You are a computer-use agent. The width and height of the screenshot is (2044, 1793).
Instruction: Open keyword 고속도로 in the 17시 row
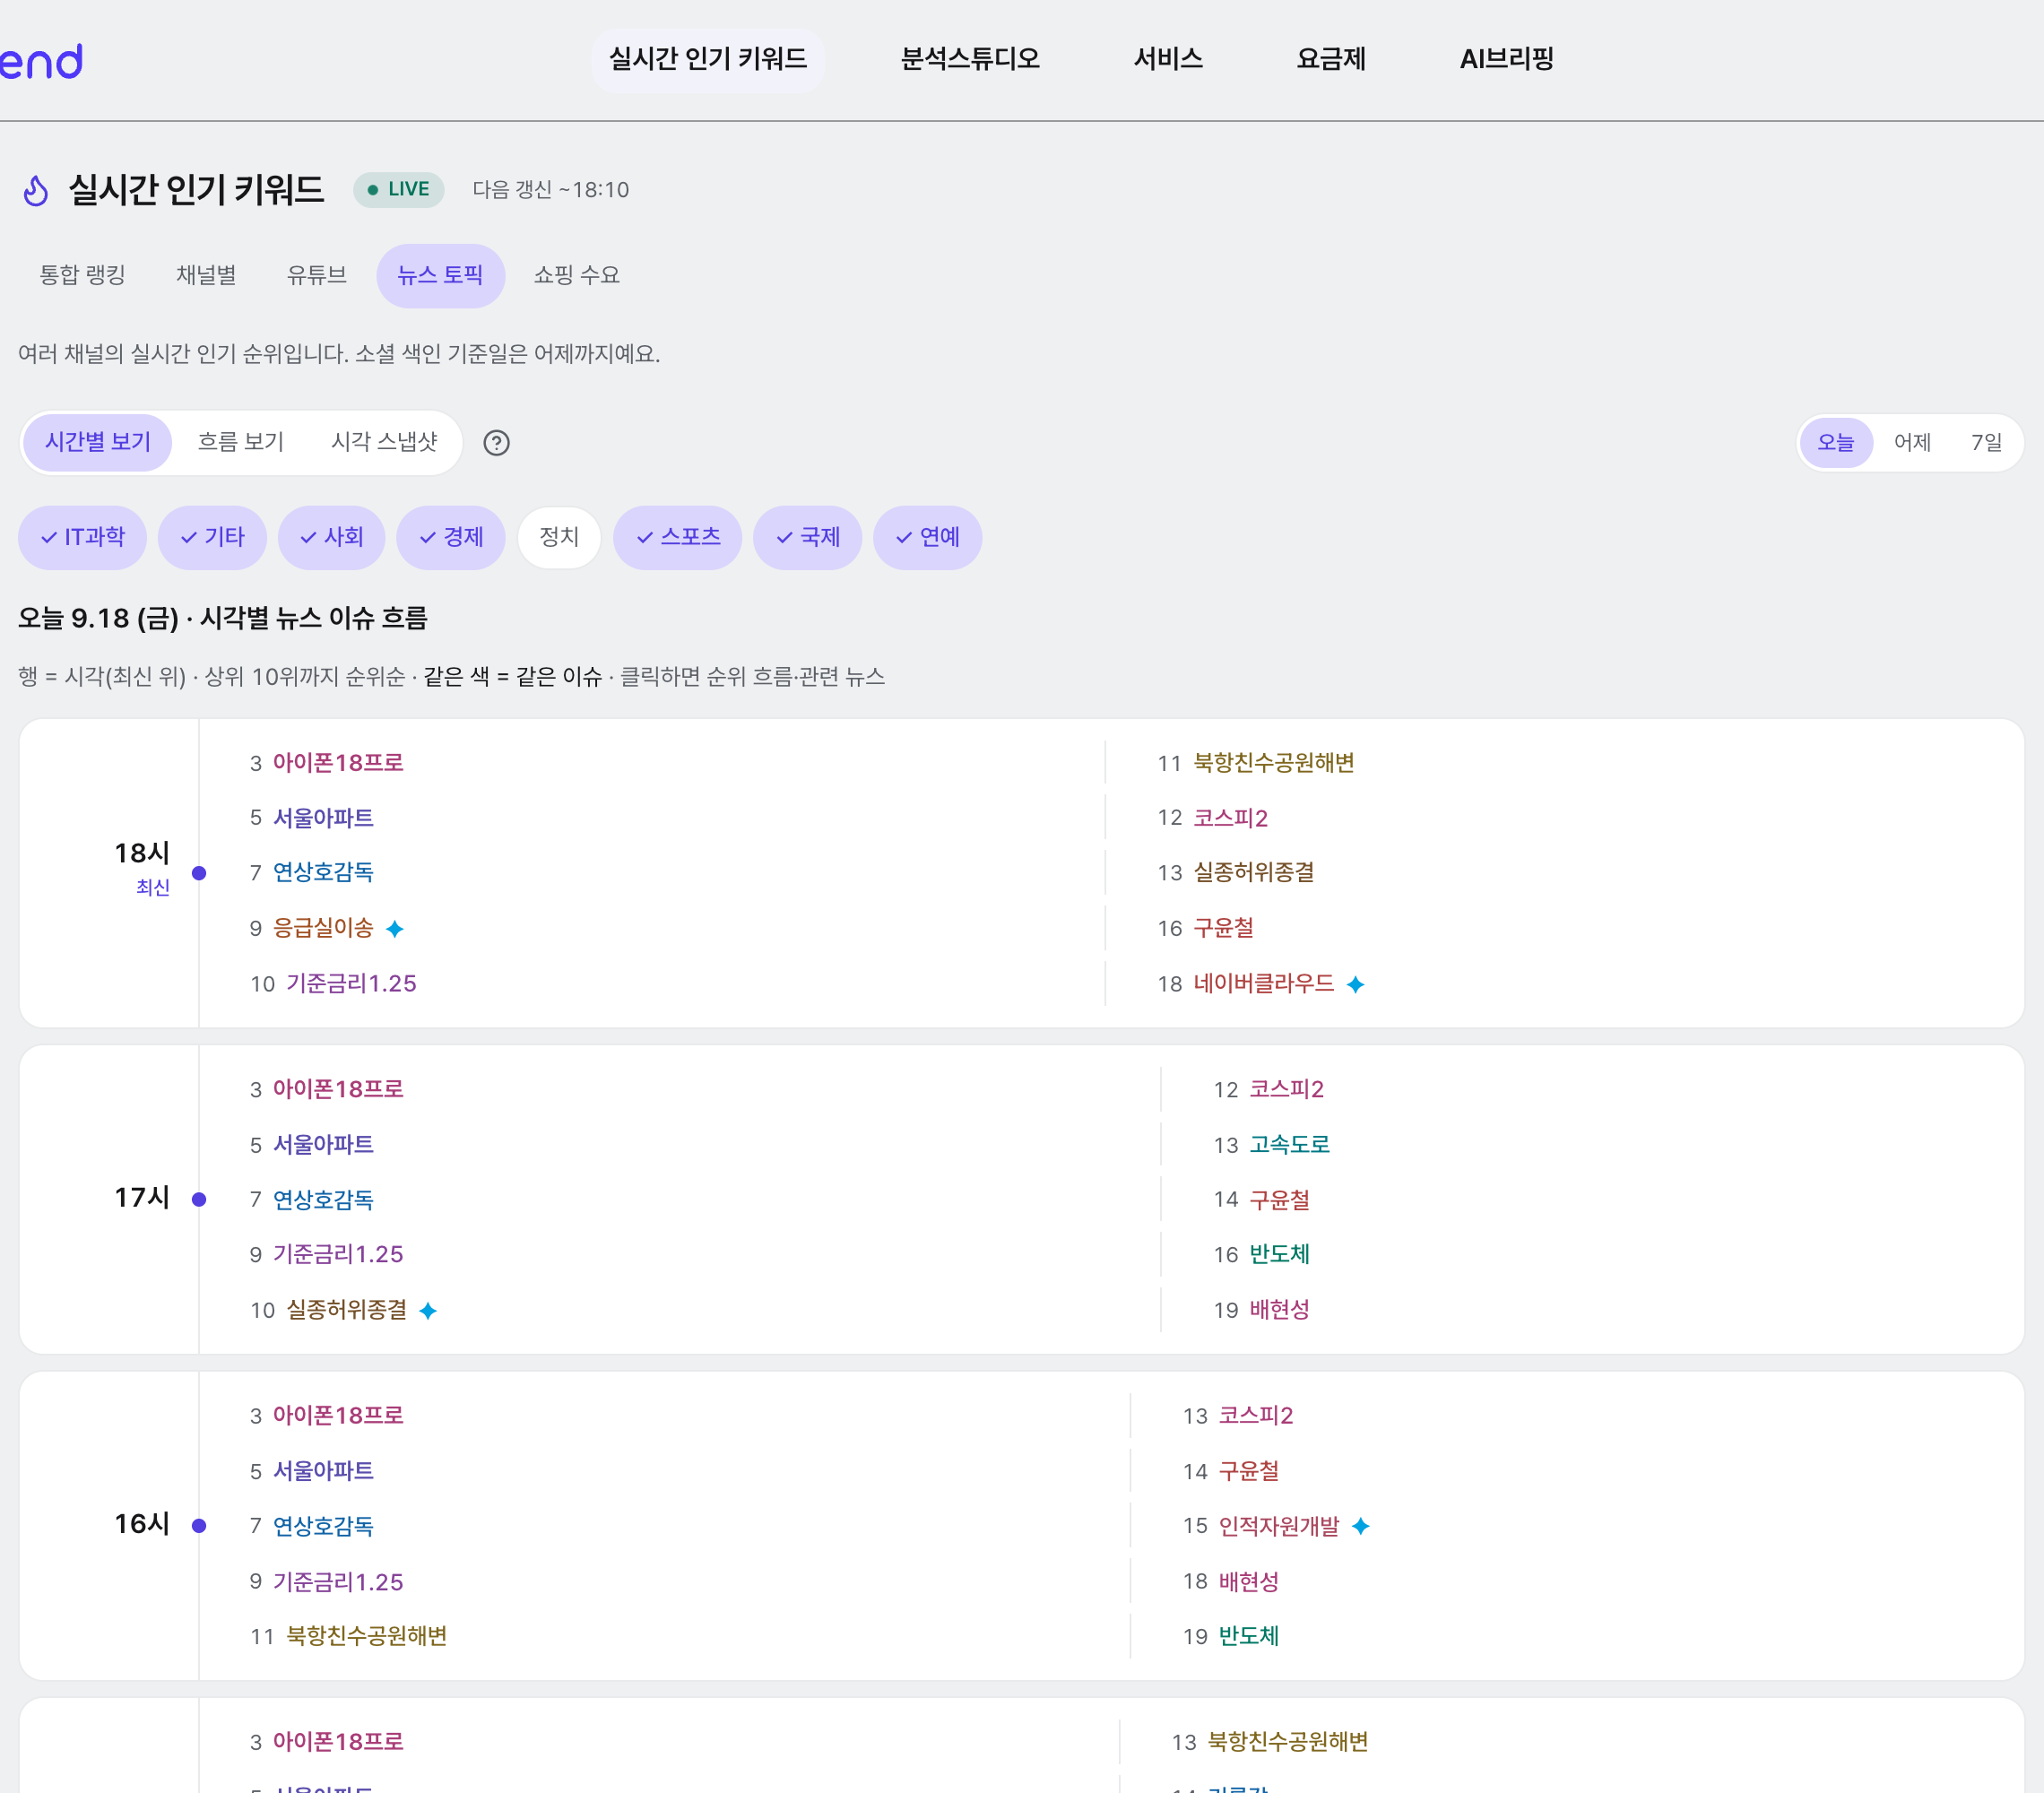coord(1290,1144)
